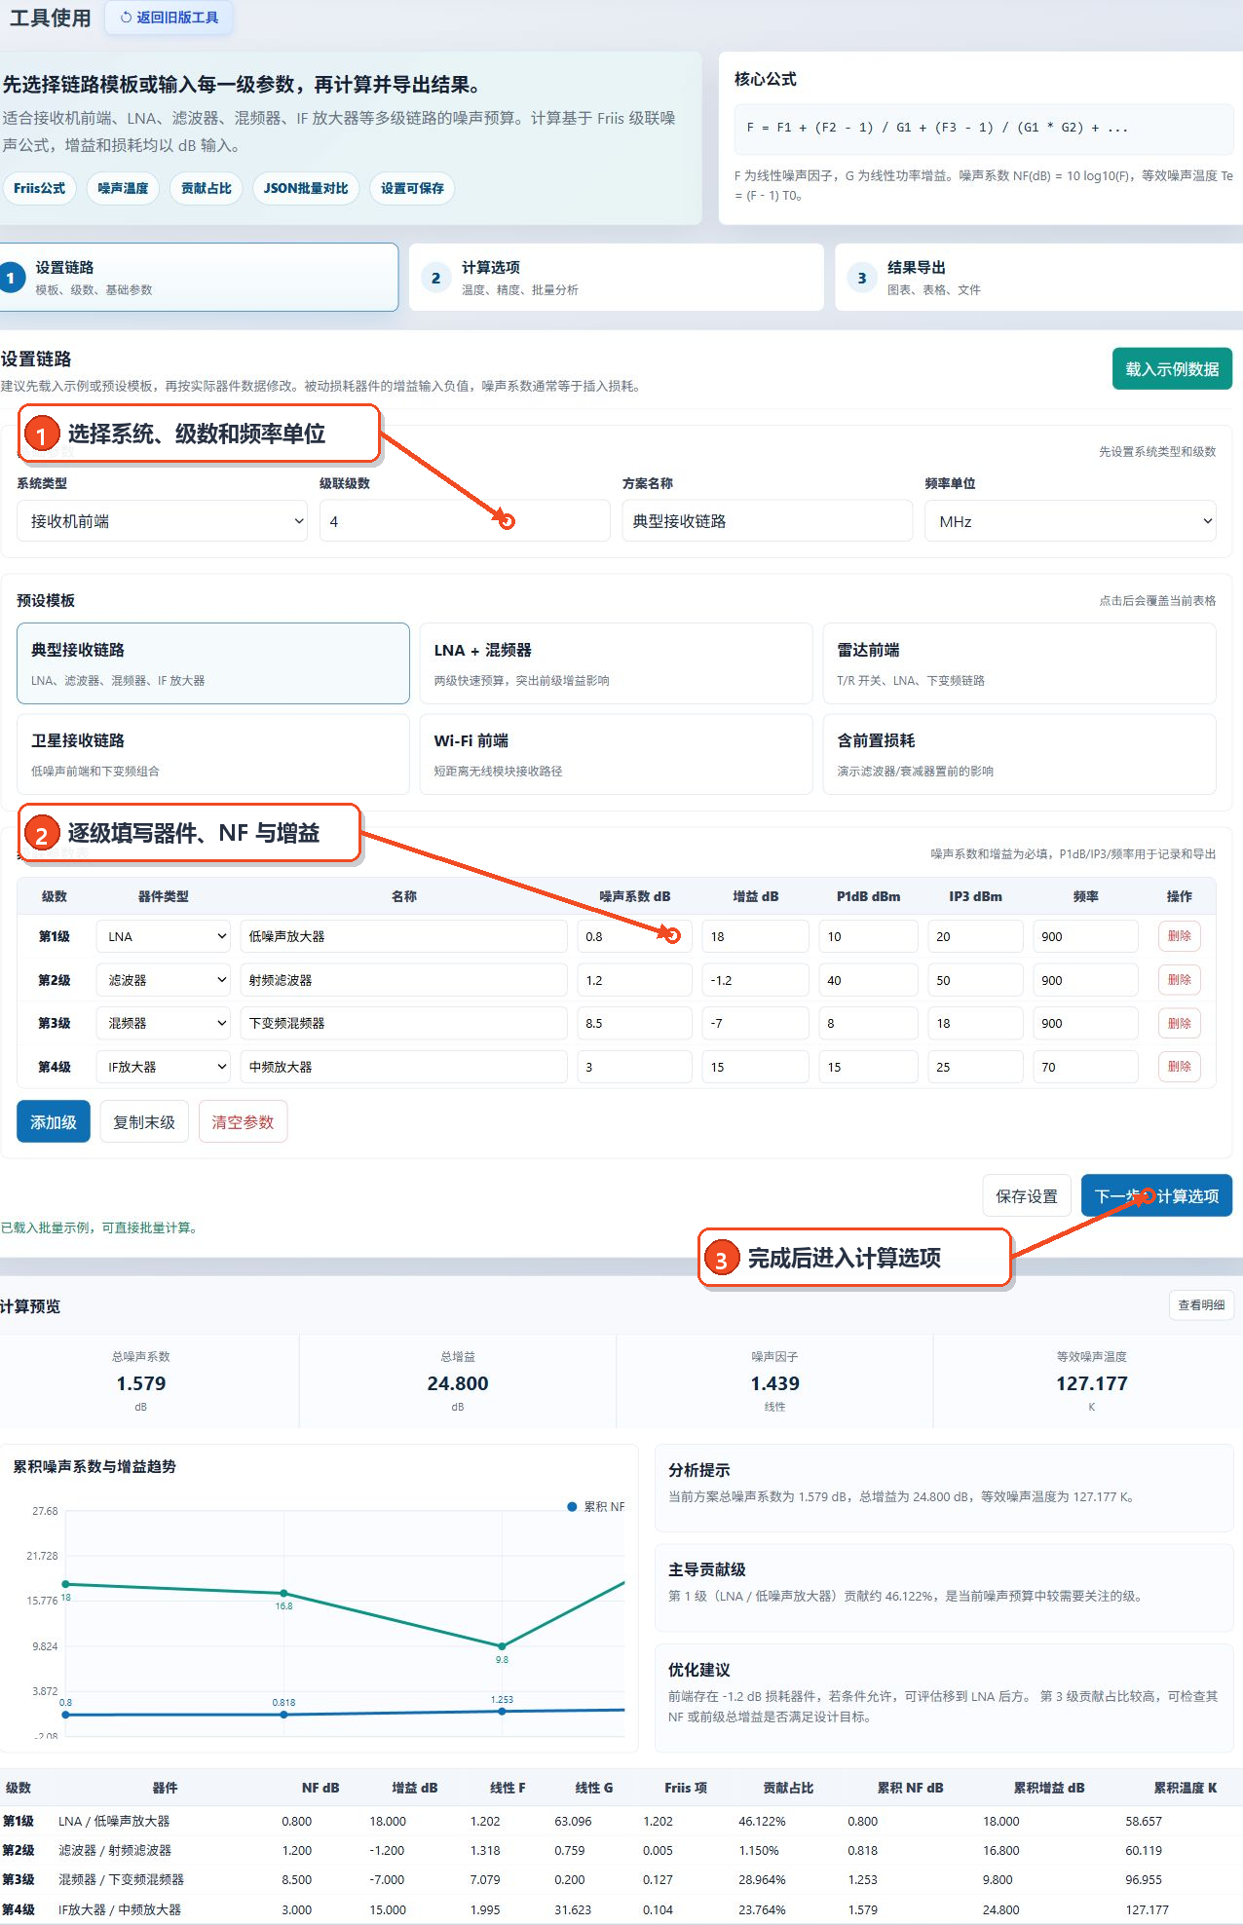Switch to the calculation options step tab
This screenshot has width=1243, height=1925.
click(616, 278)
